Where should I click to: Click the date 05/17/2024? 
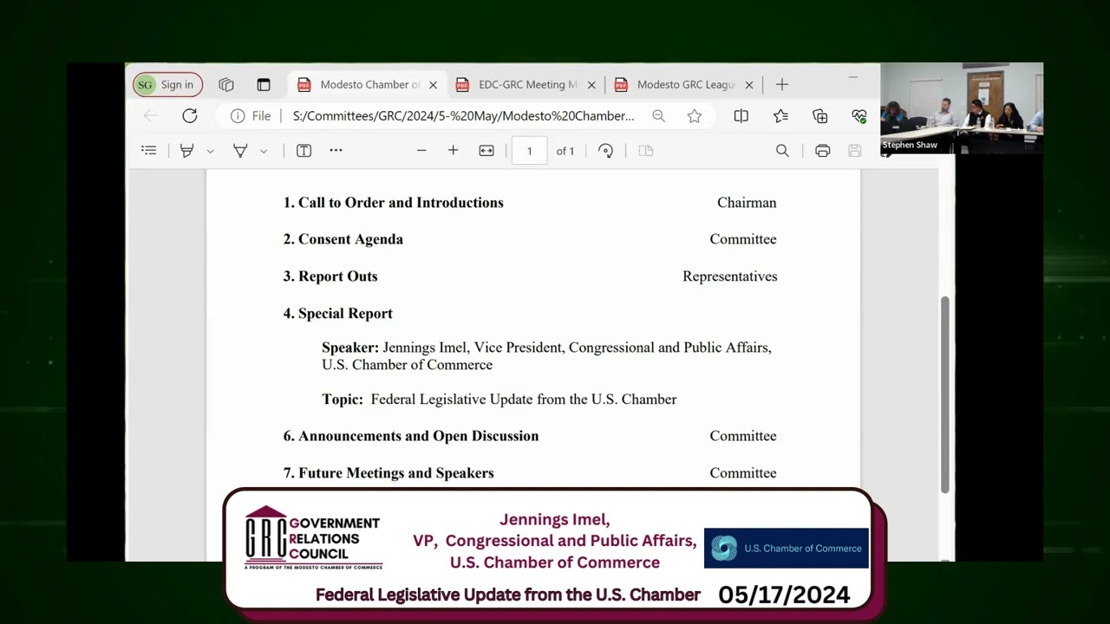784,595
